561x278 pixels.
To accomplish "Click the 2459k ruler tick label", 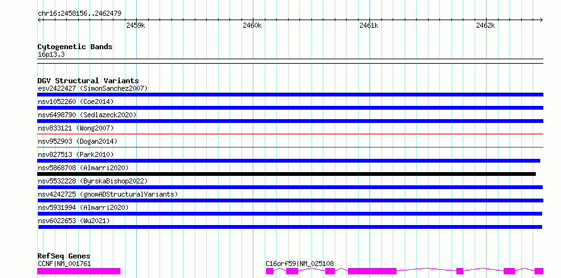I will tap(136, 25).
